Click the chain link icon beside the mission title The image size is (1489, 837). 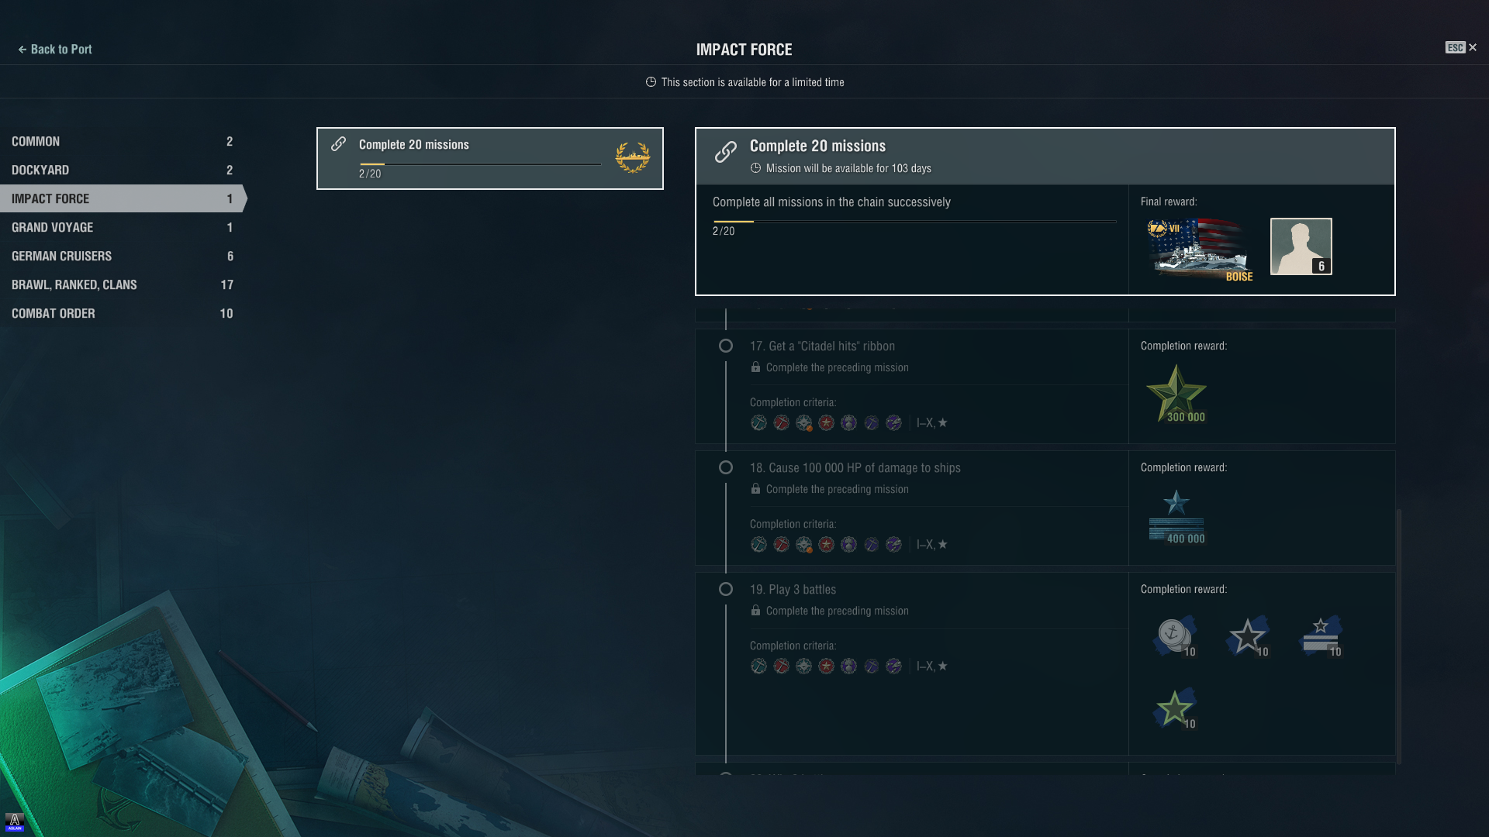(725, 152)
